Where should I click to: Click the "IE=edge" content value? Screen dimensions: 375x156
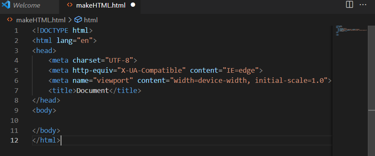click(x=241, y=71)
